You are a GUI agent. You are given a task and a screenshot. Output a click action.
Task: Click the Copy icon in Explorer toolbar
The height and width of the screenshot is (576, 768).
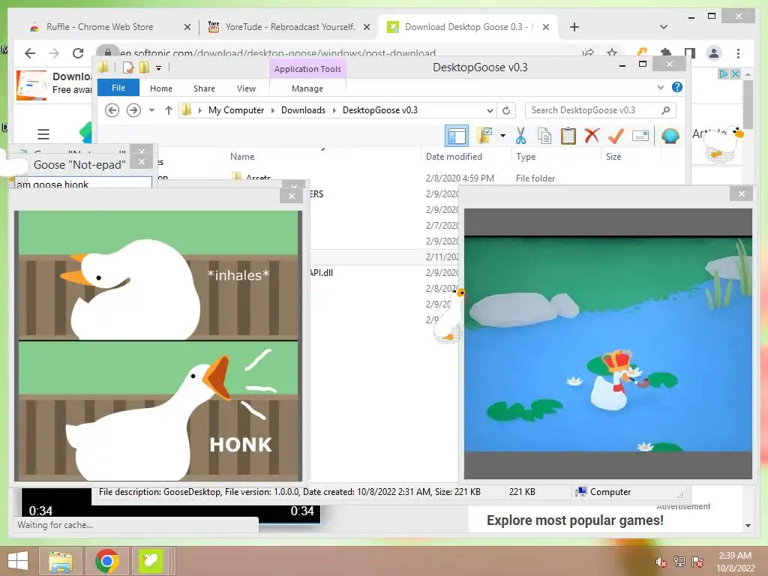(x=544, y=136)
